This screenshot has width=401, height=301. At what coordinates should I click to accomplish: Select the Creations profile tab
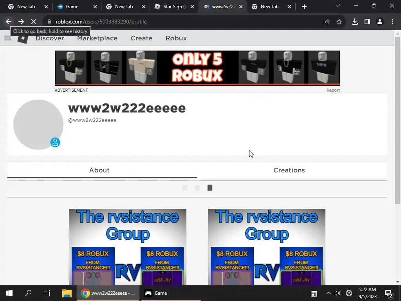click(x=289, y=170)
